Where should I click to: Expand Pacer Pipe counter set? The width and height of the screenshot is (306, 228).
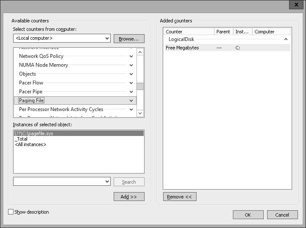point(131,92)
